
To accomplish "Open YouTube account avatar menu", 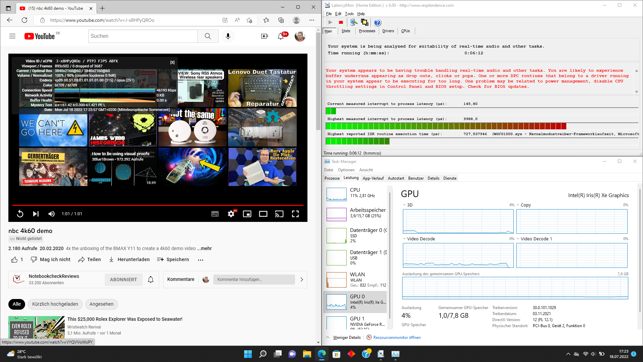I will tap(300, 36).
